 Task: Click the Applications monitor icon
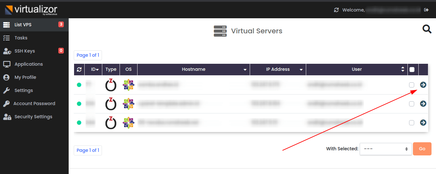coord(7,64)
